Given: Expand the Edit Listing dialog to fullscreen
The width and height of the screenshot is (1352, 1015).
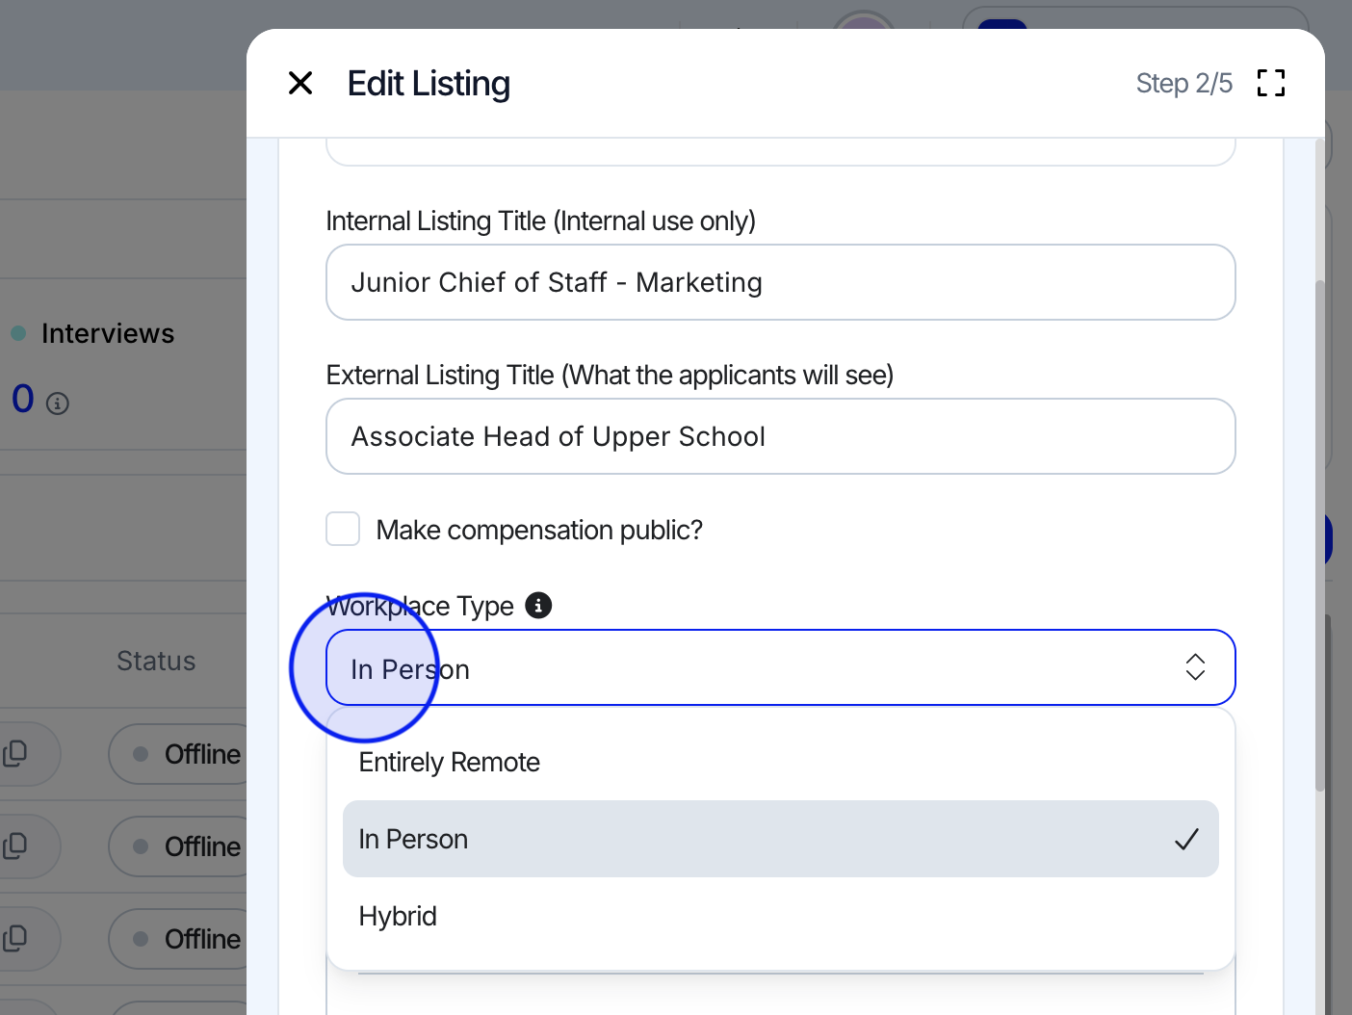Looking at the screenshot, I should pos(1270,84).
